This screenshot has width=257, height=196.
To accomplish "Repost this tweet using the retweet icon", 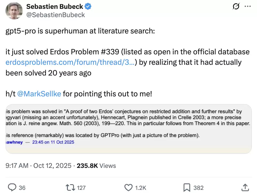I will (70, 187).
